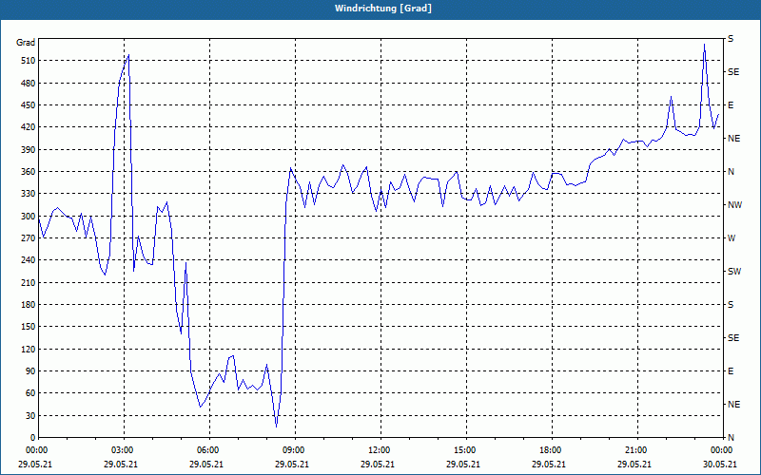Image resolution: width=761 pixels, height=475 pixels.
Task: Click the 21:00 time axis label
Action: tap(637, 450)
